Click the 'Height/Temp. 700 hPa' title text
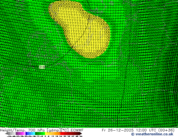Screen dimensions: 178x137 point(22,130)
